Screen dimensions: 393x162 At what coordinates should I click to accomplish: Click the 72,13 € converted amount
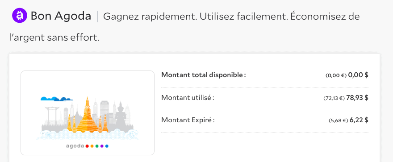click(334, 98)
